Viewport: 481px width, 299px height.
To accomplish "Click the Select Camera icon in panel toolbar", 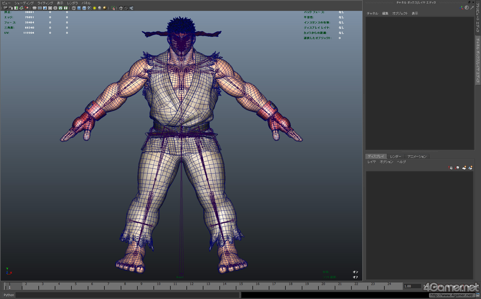I will [x=5, y=8].
